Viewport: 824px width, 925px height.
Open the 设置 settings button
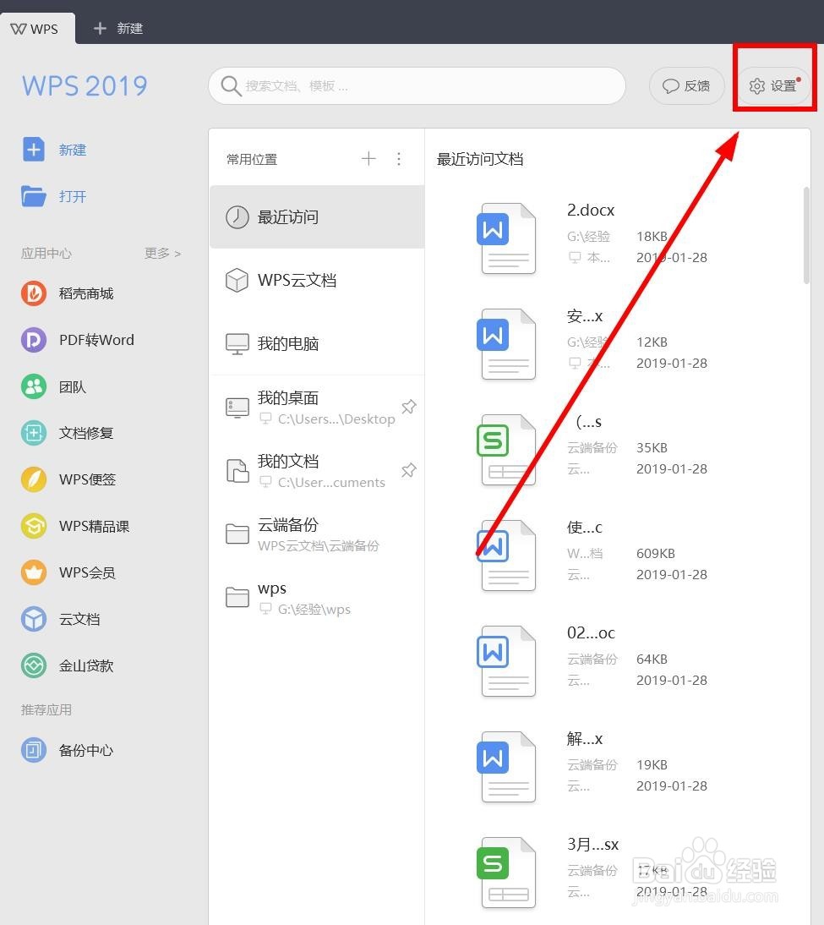[773, 85]
